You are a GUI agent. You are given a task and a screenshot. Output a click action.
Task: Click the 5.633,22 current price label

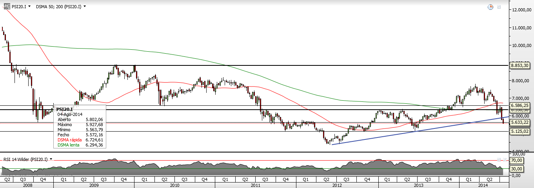coord(520,123)
